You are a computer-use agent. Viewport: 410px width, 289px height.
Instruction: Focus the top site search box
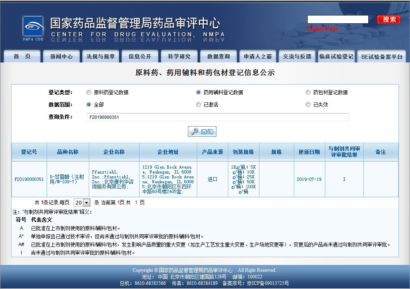click(338, 20)
